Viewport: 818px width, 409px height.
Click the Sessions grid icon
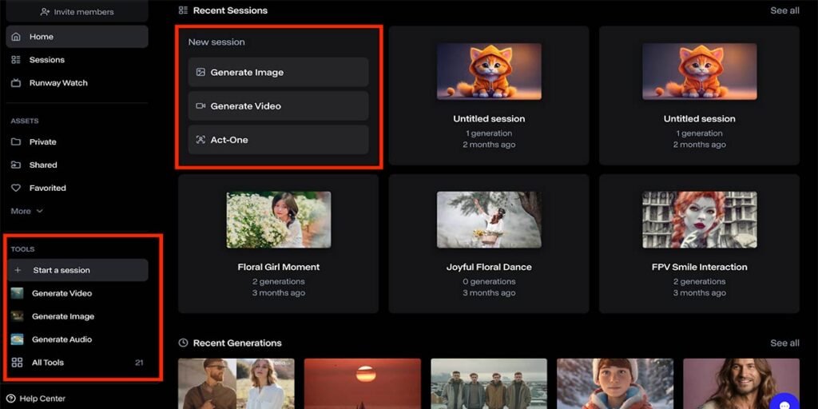[16, 60]
